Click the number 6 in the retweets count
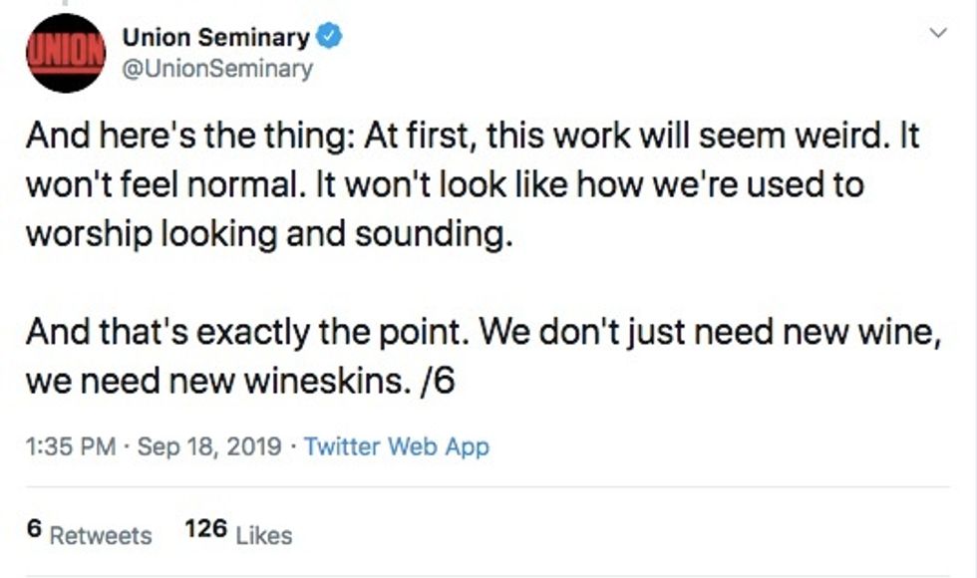The height and width of the screenshot is (578, 977). click(x=34, y=531)
